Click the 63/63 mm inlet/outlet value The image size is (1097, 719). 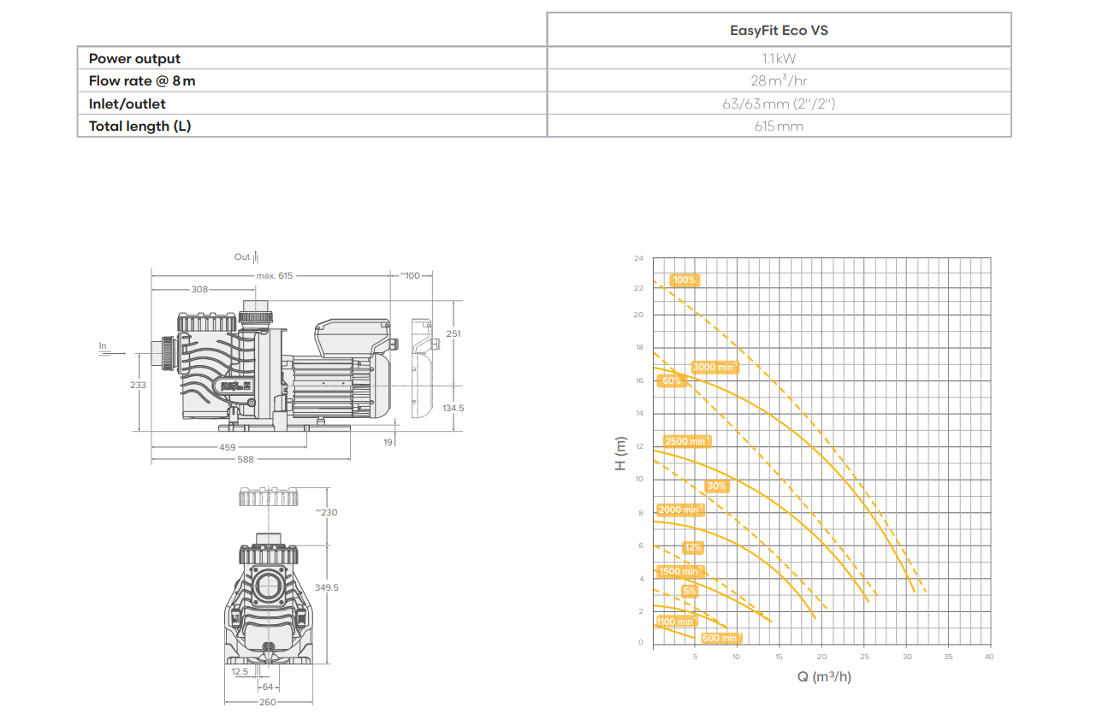point(779,103)
